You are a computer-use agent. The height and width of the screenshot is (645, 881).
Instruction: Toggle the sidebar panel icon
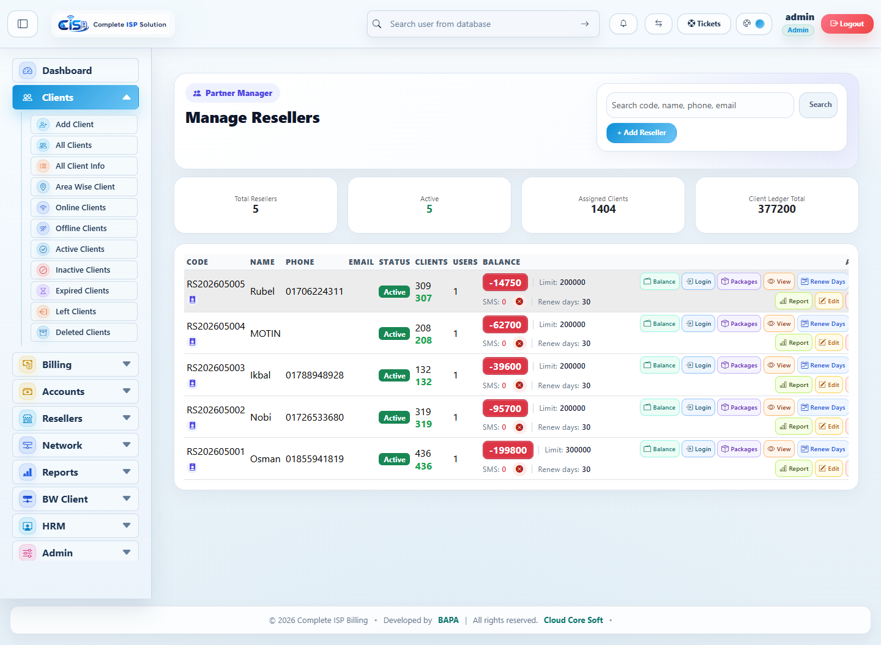point(23,24)
